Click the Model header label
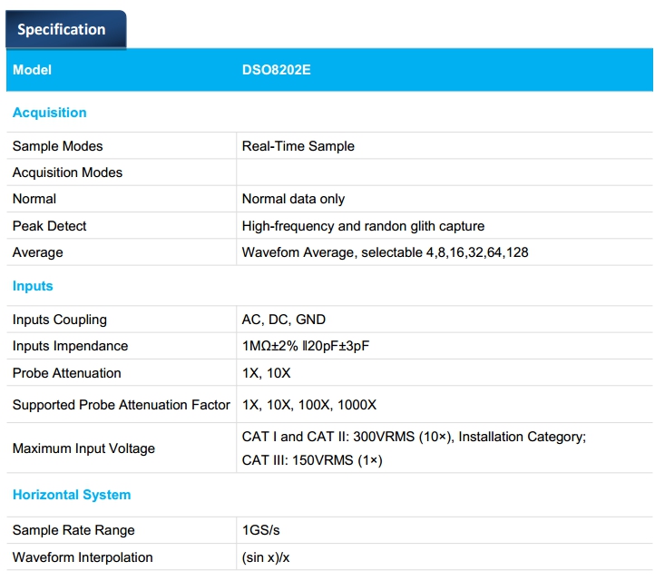The width and height of the screenshot is (655, 581). [x=32, y=70]
